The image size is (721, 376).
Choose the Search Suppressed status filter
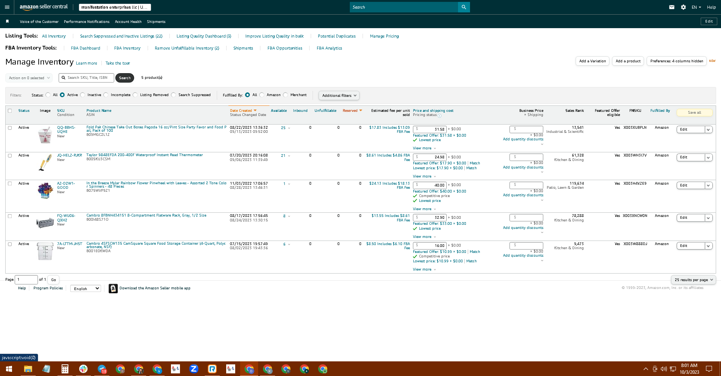click(174, 95)
